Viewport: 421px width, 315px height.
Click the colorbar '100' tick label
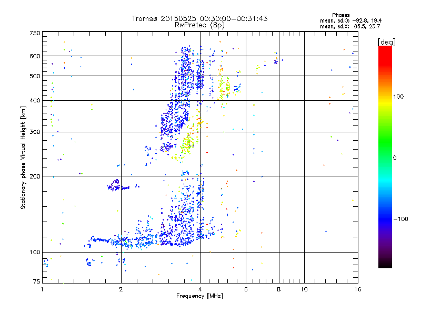pyautogui.click(x=398, y=97)
